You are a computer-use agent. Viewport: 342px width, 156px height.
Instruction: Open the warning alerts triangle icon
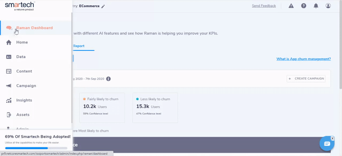point(291,6)
